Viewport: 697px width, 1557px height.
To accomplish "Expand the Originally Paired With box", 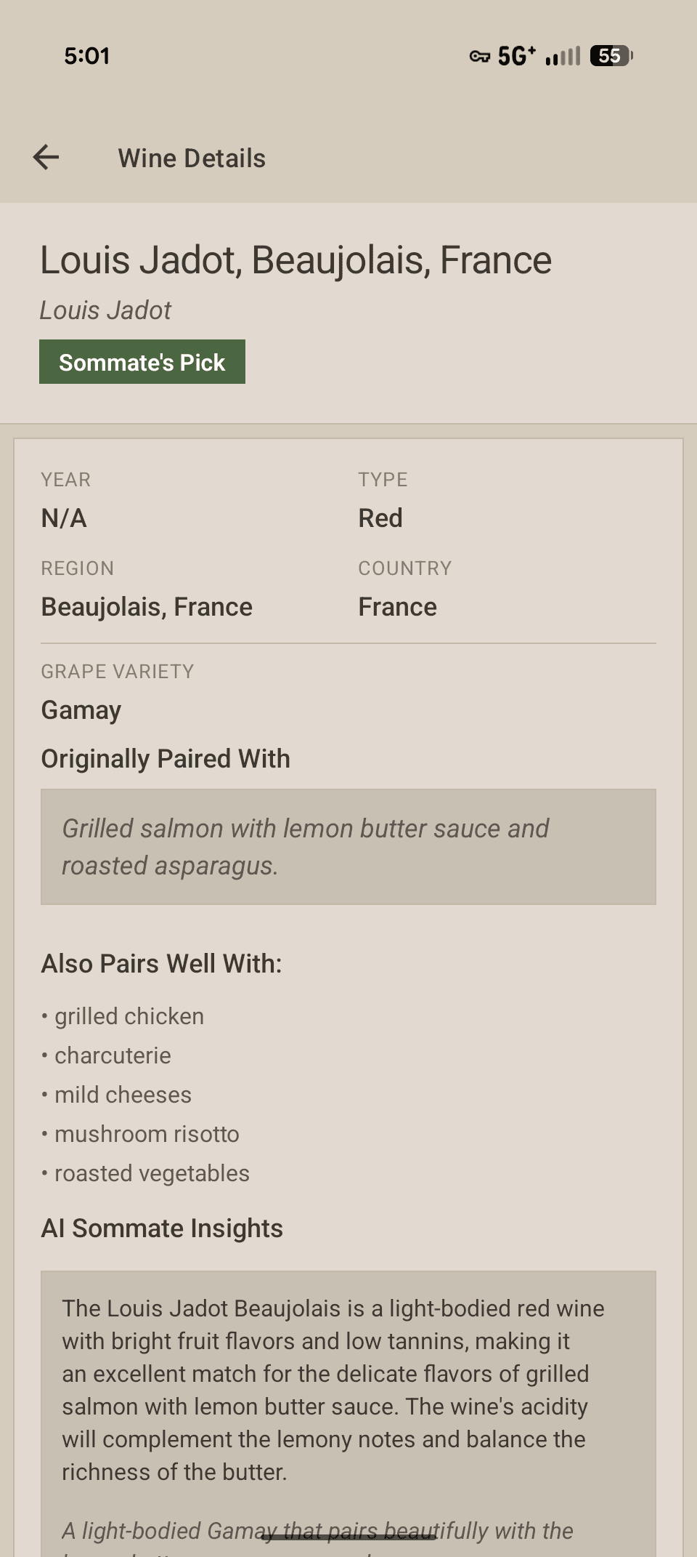I will pyautogui.click(x=348, y=846).
